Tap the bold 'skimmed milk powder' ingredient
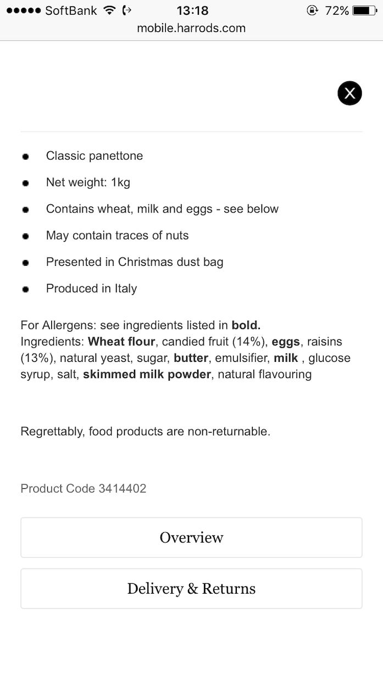Image resolution: width=383 pixels, height=681 pixels. (x=147, y=375)
